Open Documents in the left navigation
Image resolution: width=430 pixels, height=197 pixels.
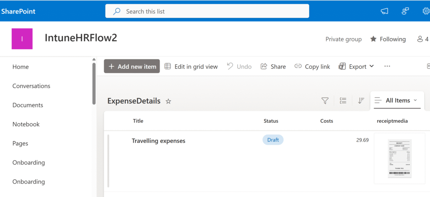point(28,105)
